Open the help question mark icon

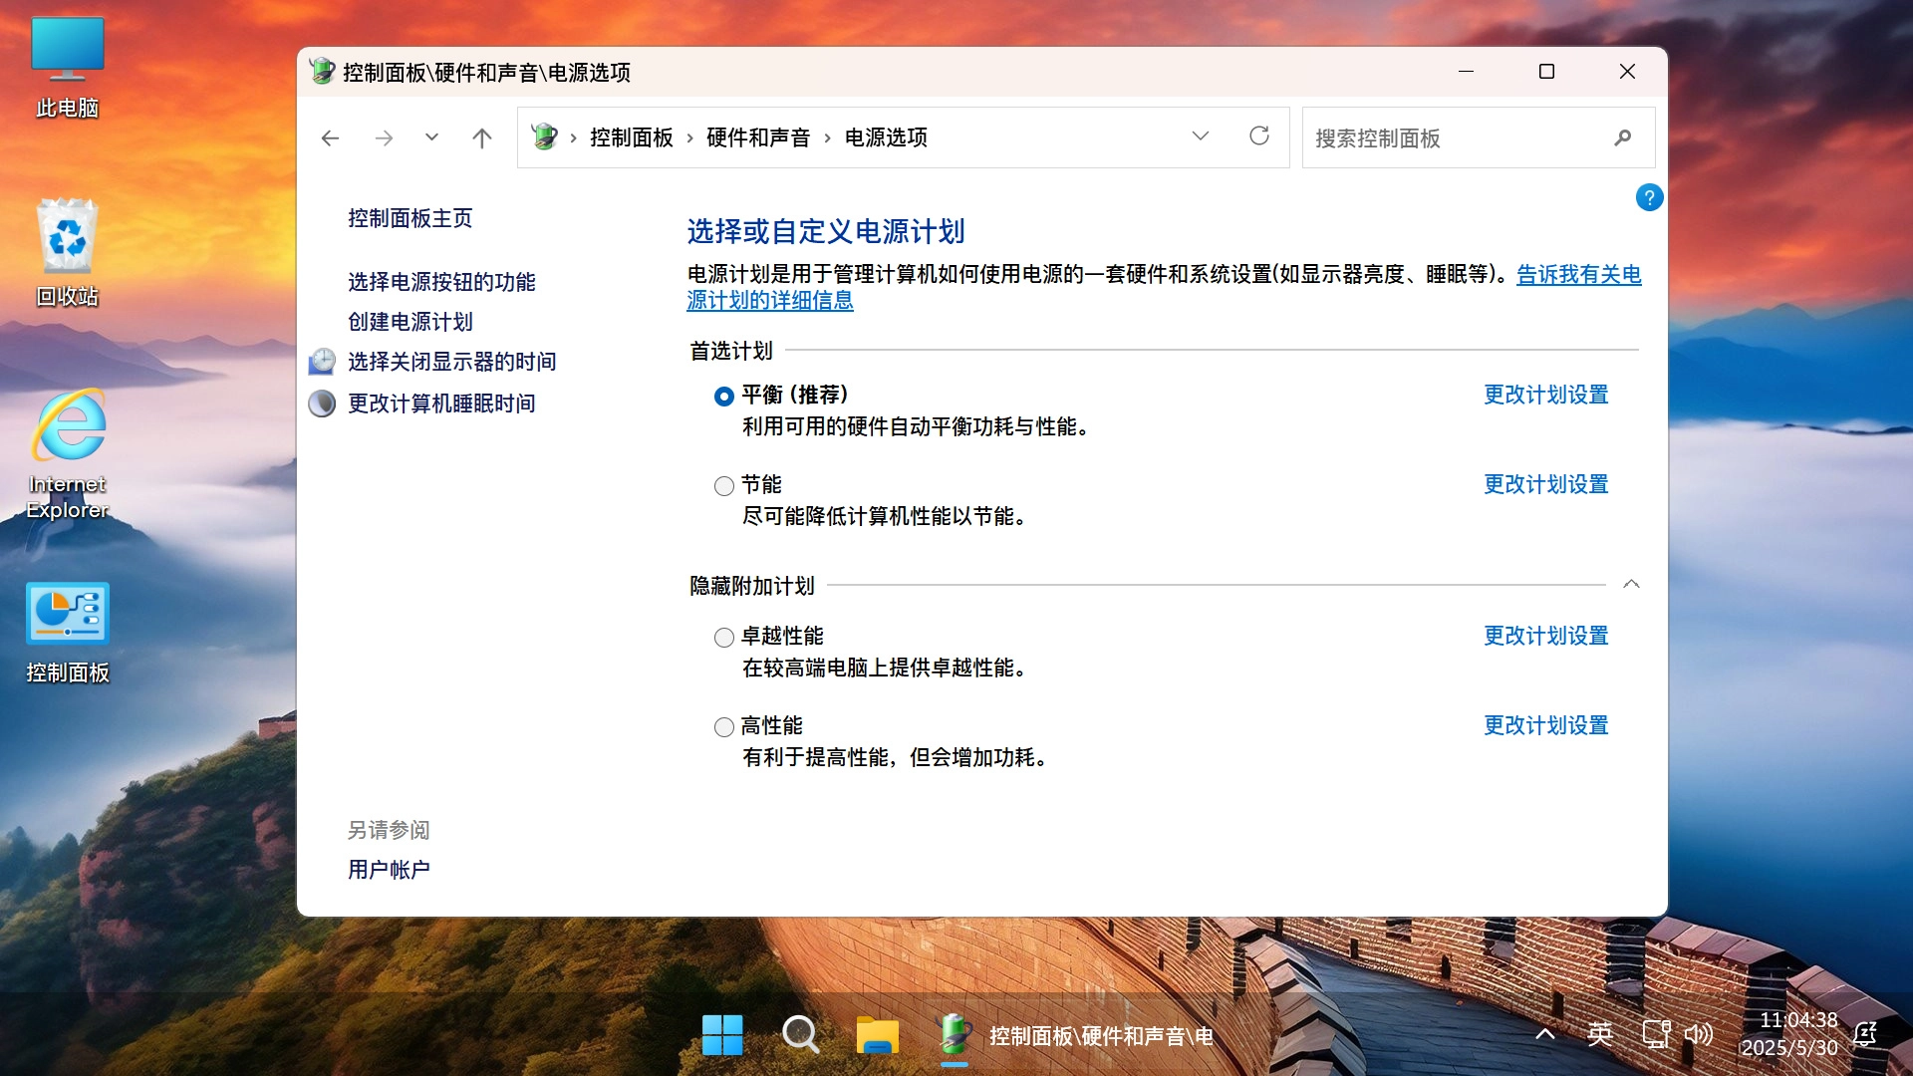(1650, 197)
